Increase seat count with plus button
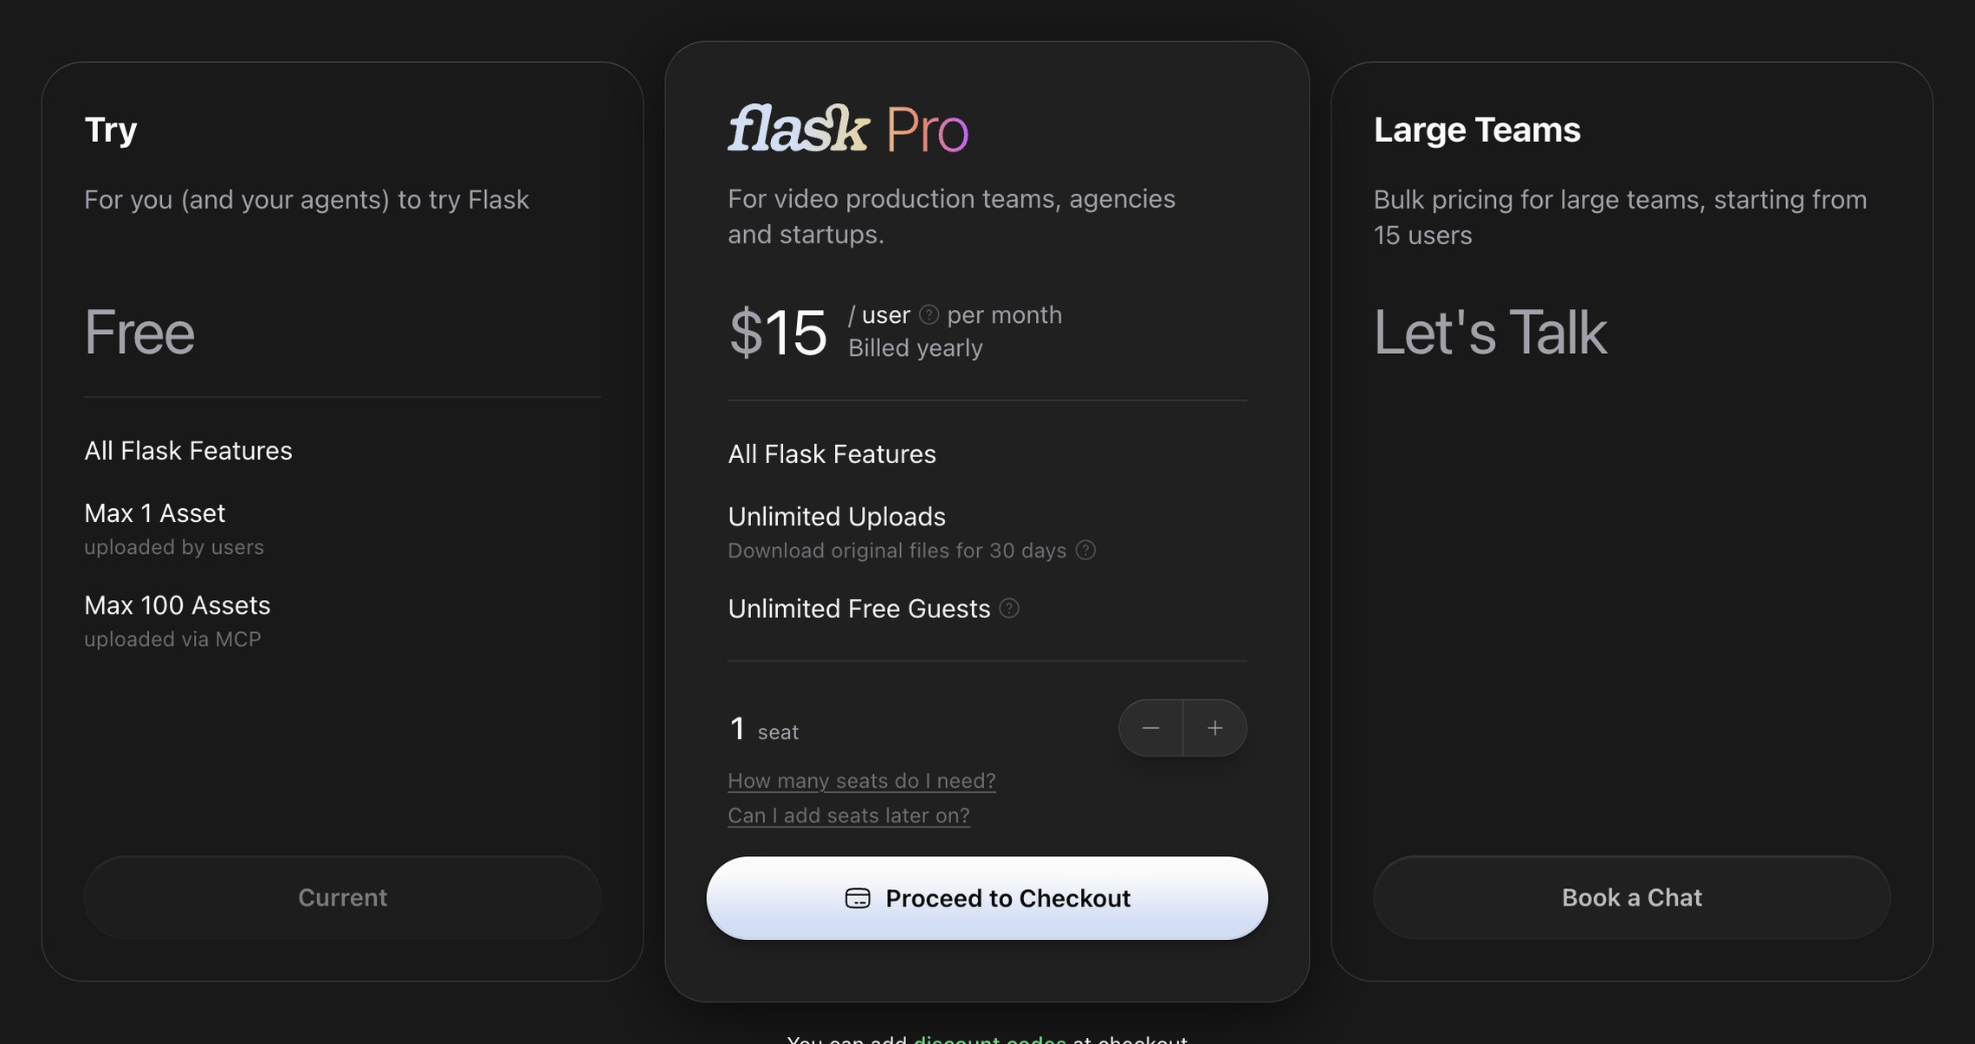 (x=1215, y=728)
